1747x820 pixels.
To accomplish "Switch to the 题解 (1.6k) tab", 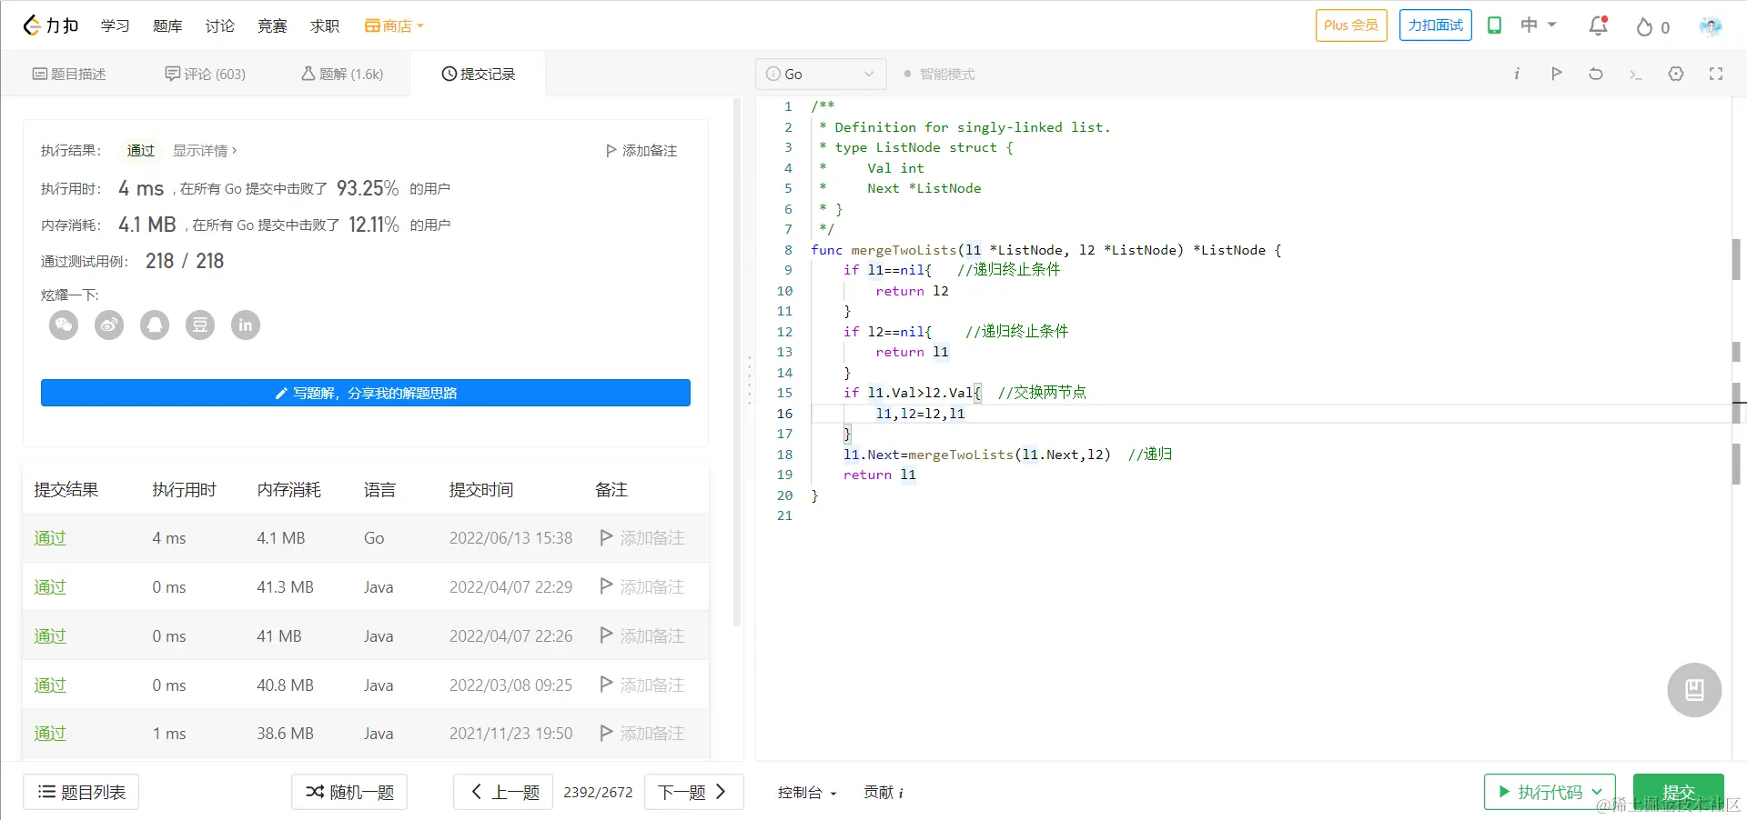I will click(342, 74).
